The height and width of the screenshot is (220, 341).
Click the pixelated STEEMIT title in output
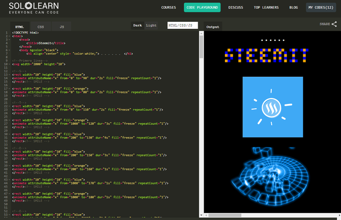(266, 55)
